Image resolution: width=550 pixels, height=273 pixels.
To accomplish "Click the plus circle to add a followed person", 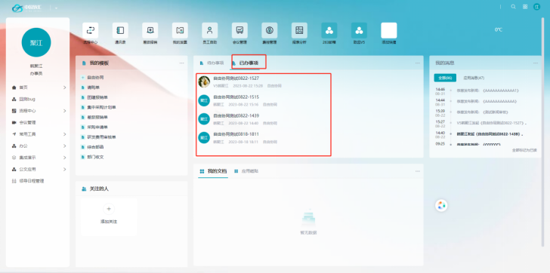I will pos(108,209).
